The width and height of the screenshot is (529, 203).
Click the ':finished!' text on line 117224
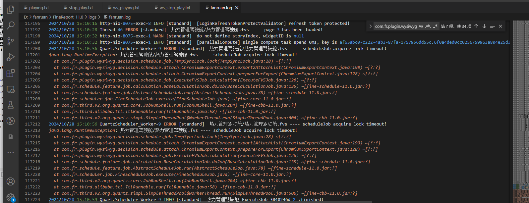(x=311, y=200)
